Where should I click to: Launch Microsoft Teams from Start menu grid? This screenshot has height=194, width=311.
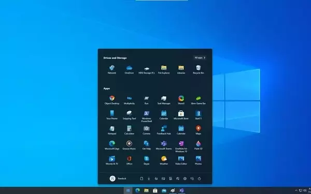(164, 145)
